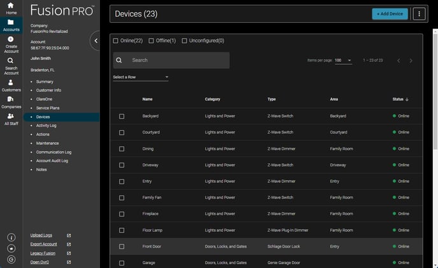This screenshot has width=438, height=268.
Task: Click the external link icon next to Upload Logs
Action: tap(69, 236)
